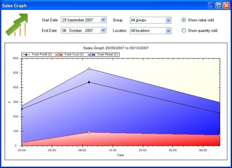Click the Total Profit peak diamond point
The height and width of the screenshot is (168, 232).
pos(89,82)
